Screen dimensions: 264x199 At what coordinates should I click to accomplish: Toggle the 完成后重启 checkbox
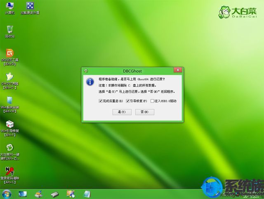(101, 101)
